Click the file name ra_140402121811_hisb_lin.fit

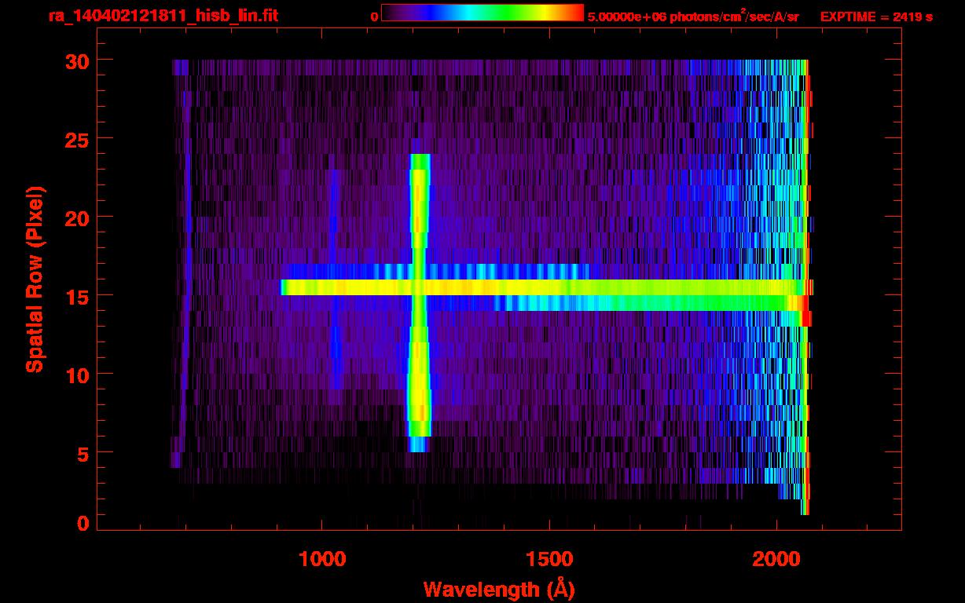(163, 16)
